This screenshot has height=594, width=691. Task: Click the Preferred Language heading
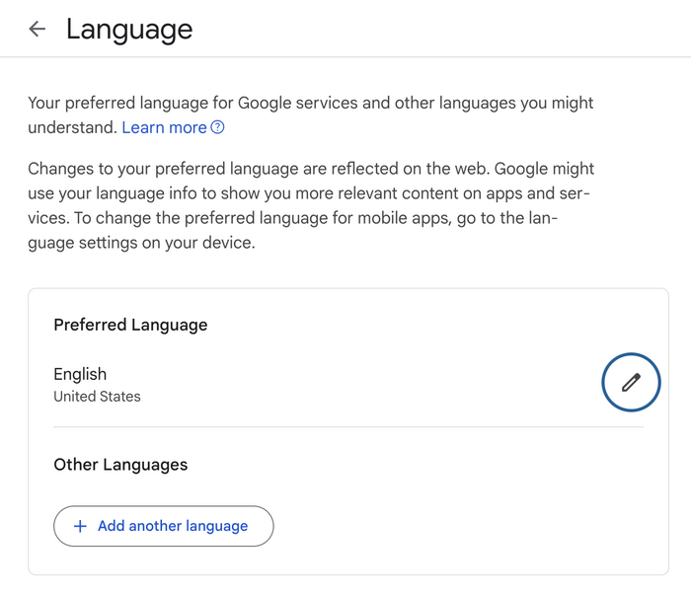coord(130,325)
